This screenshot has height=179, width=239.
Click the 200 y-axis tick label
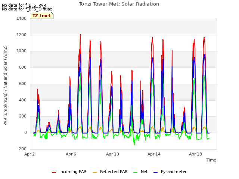tap(23, 116)
